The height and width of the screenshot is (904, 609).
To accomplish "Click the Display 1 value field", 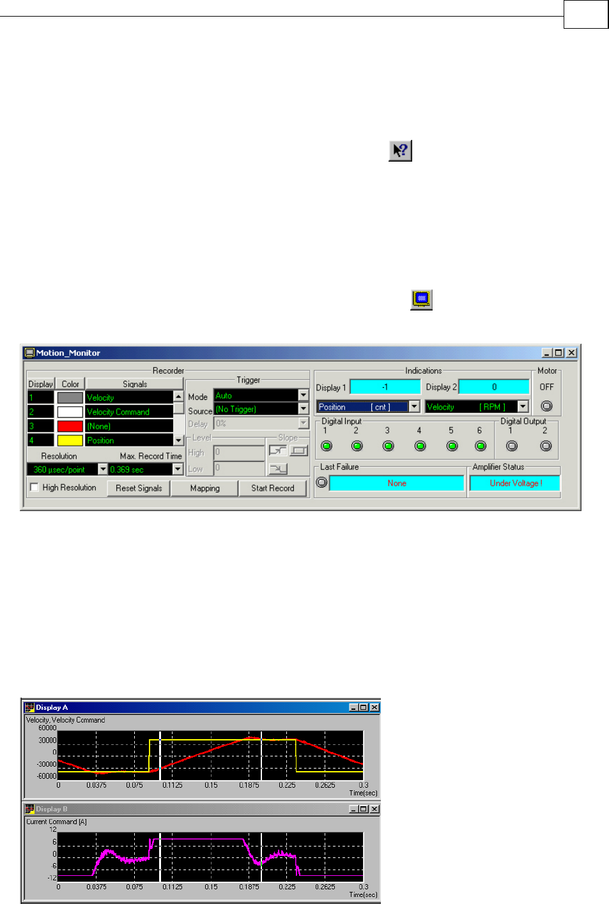I will click(x=385, y=387).
